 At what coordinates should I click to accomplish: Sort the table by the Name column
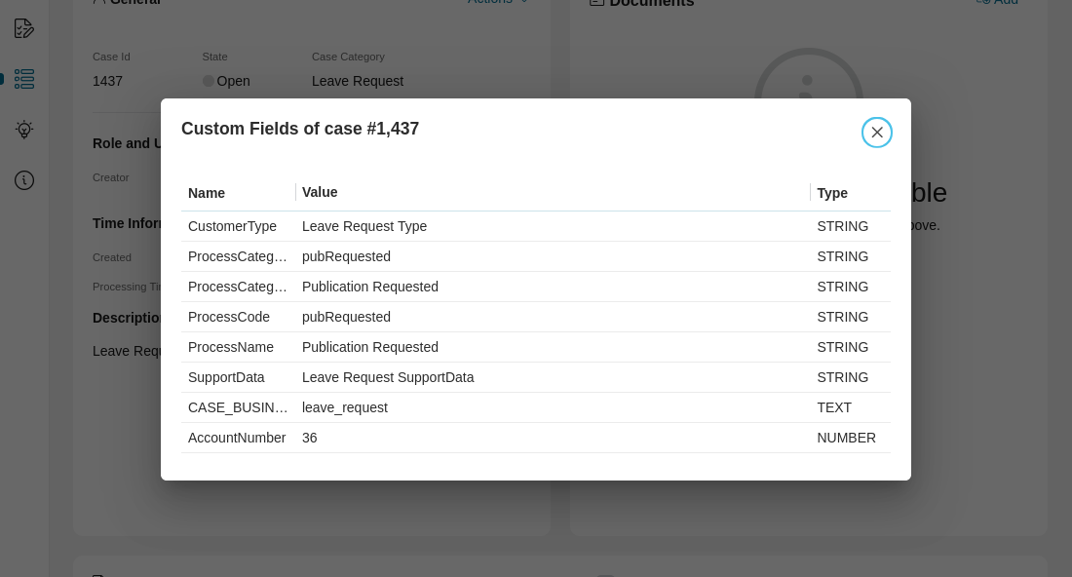pos(206,193)
